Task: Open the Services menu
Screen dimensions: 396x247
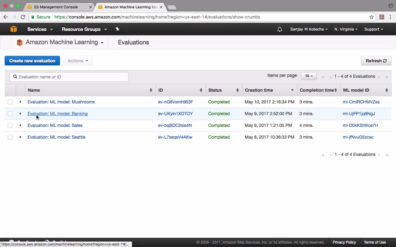Action: coord(40,29)
